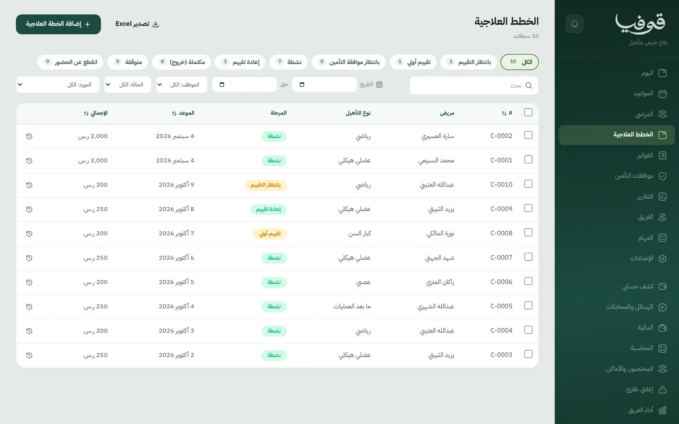The image size is (679, 424).
Task: Click the بحث search field
Action: tap(474, 85)
